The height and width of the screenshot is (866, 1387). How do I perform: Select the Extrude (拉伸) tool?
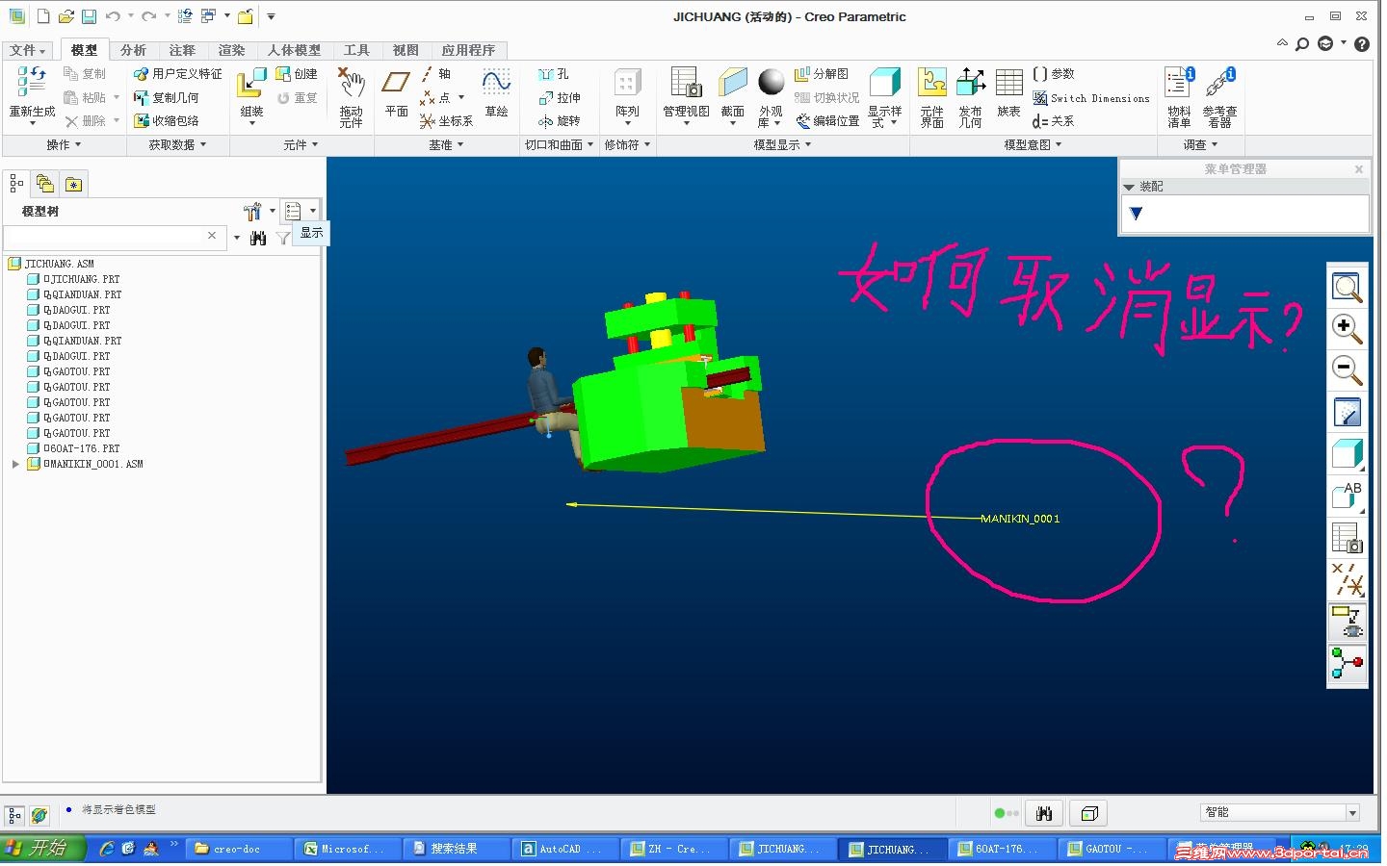[x=560, y=97]
